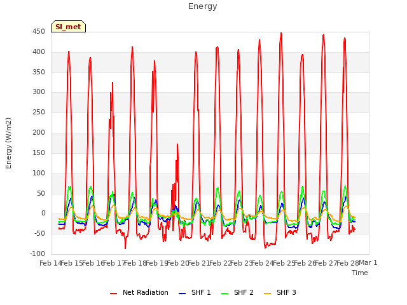Click the 400 y-axis tick label
The width and height of the screenshot is (407, 305).
39,52
